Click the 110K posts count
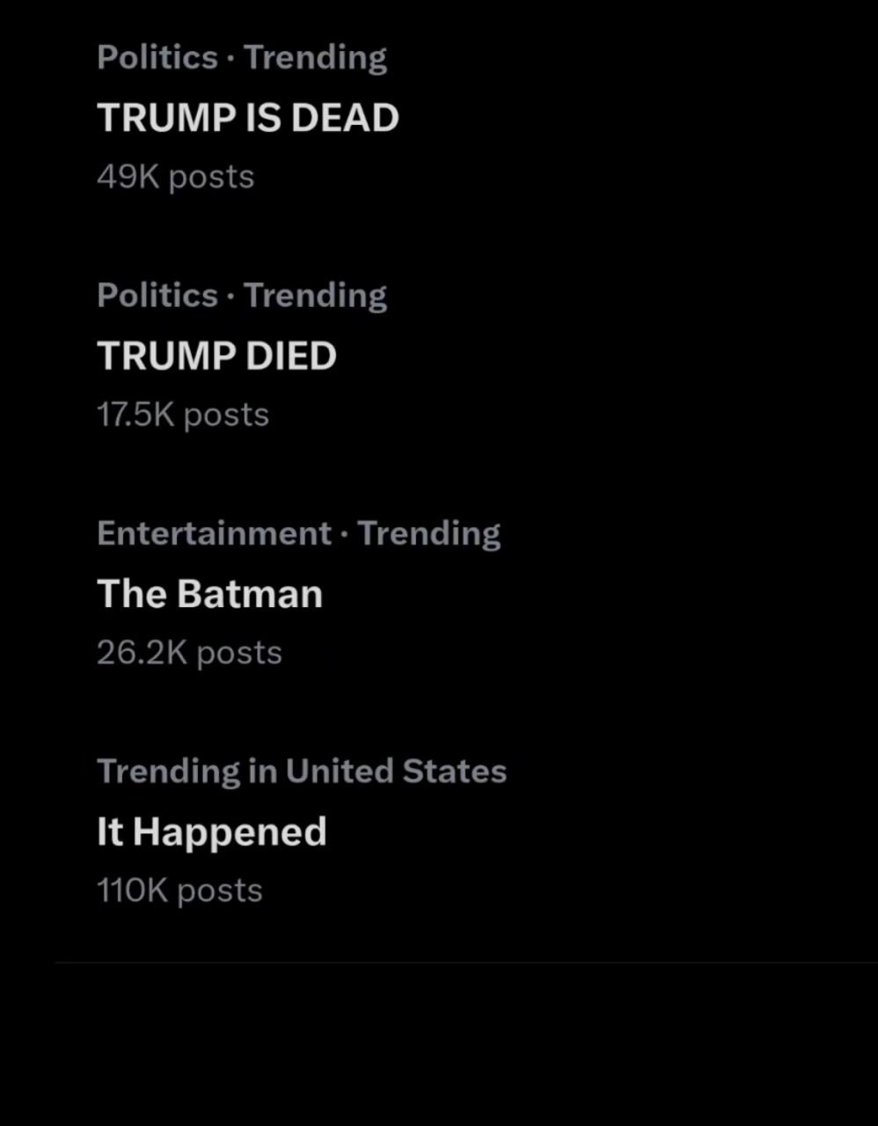The height and width of the screenshot is (1126, 878). [179, 890]
